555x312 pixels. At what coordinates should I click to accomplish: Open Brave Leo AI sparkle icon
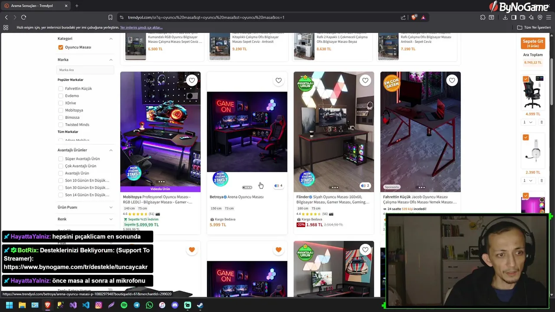pos(531,17)
